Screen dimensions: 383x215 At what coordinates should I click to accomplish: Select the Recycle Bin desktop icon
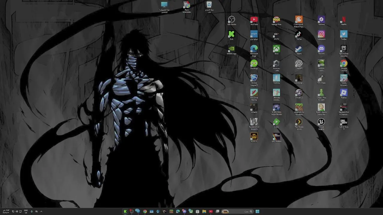point(209,7)
